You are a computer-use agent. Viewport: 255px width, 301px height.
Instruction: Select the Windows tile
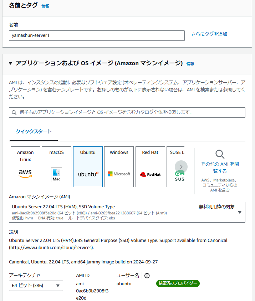[x=119, y=167]
